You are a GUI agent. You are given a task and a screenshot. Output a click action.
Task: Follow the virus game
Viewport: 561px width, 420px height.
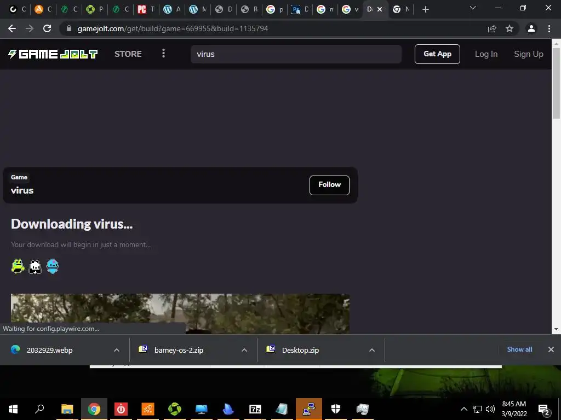[329, 185]
